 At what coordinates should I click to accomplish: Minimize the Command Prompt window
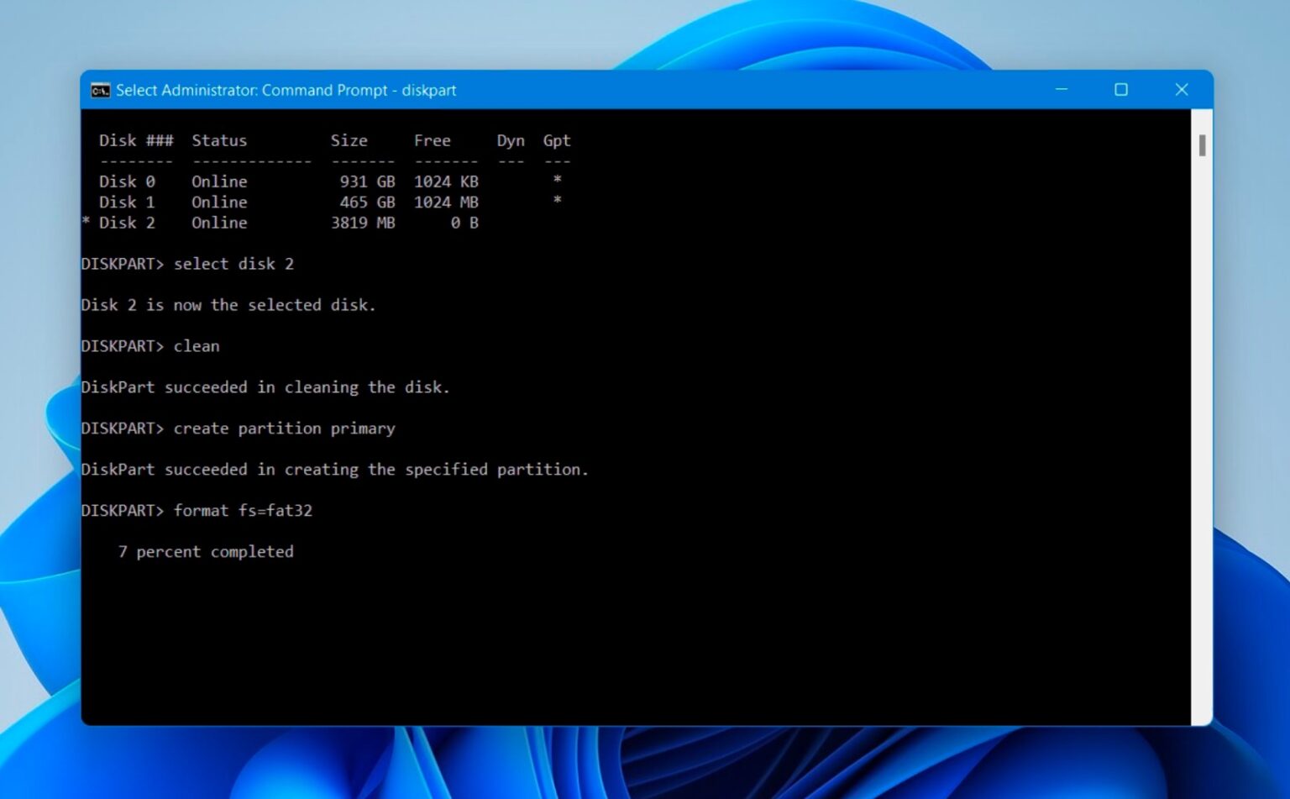tap(1061, 89)
